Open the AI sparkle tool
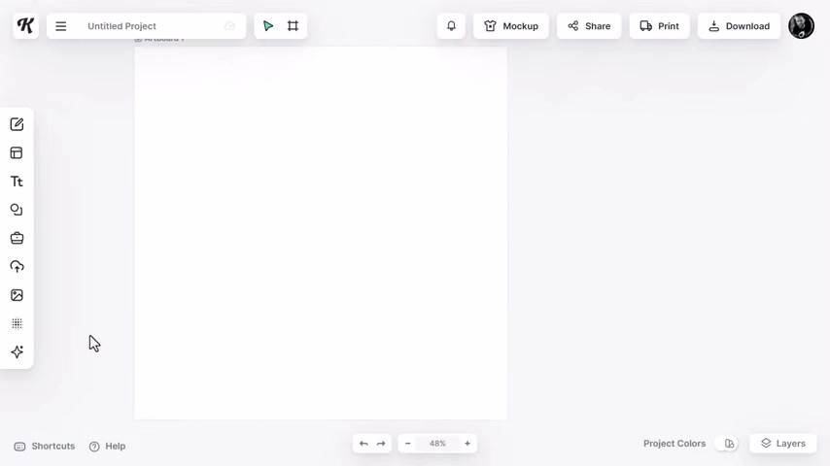Screen dimensions: 830x466 coord(17,351)
